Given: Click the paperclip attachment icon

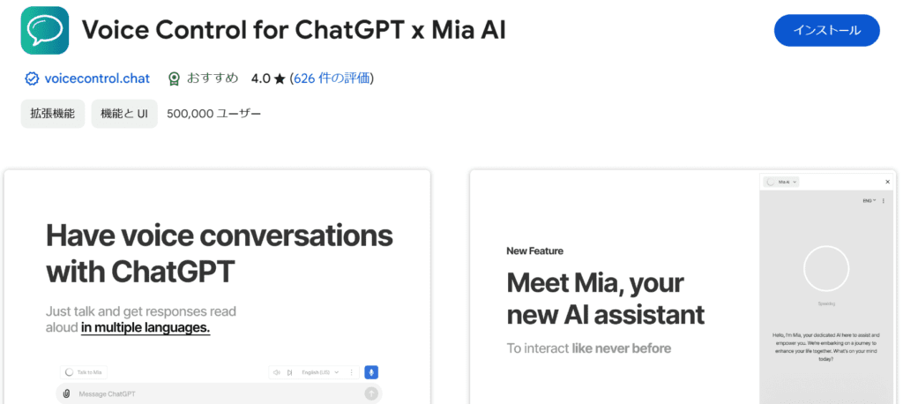Looking at the screenshot, I should (67, 393).
